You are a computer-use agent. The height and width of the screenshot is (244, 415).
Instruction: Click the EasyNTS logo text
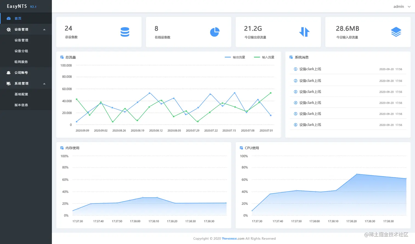(17, 6)
